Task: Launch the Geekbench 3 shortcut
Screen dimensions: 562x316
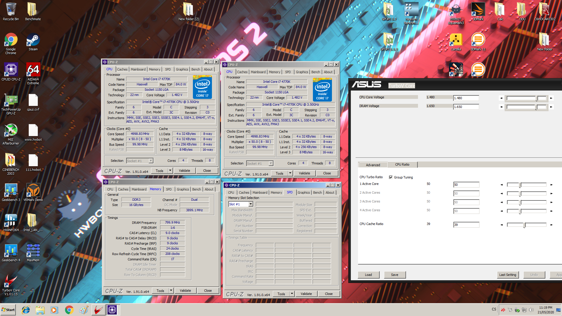Action: (11, 192)
